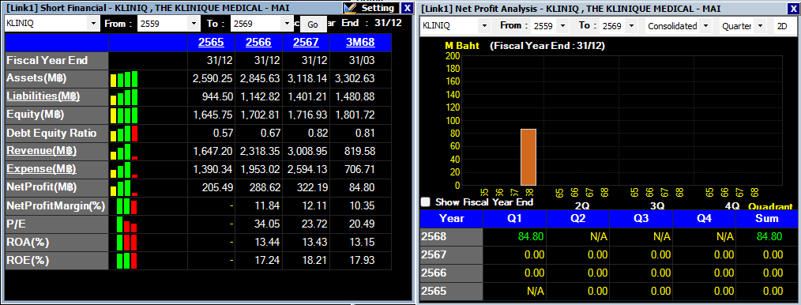Click the Quadrant label on chart

770,206
